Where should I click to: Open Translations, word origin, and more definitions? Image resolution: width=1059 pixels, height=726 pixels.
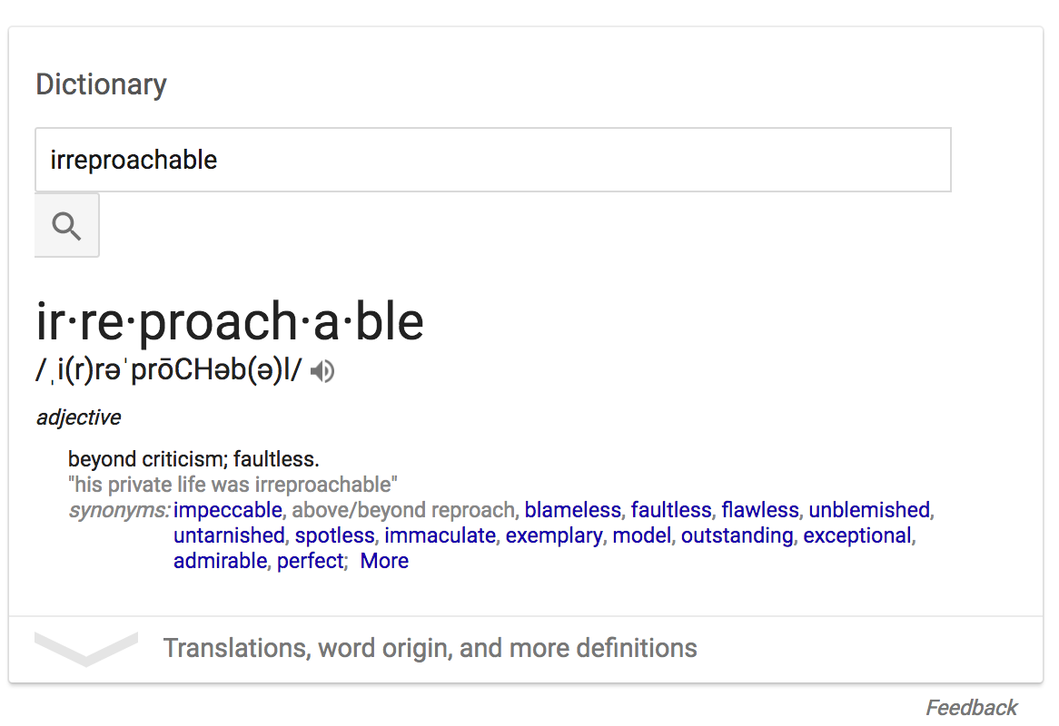(430, 648)
